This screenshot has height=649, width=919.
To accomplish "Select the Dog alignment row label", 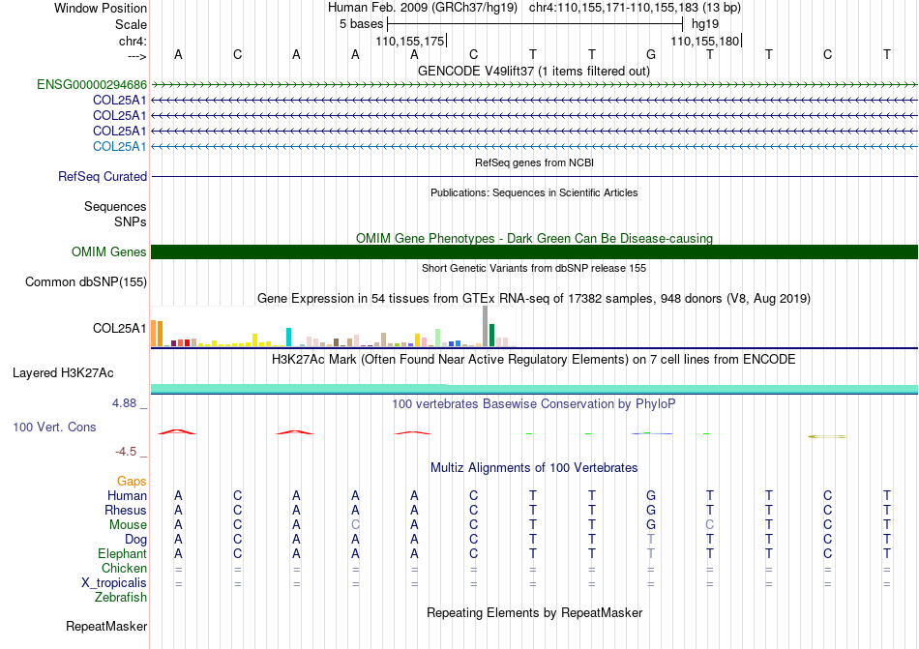I will point(135,540).
